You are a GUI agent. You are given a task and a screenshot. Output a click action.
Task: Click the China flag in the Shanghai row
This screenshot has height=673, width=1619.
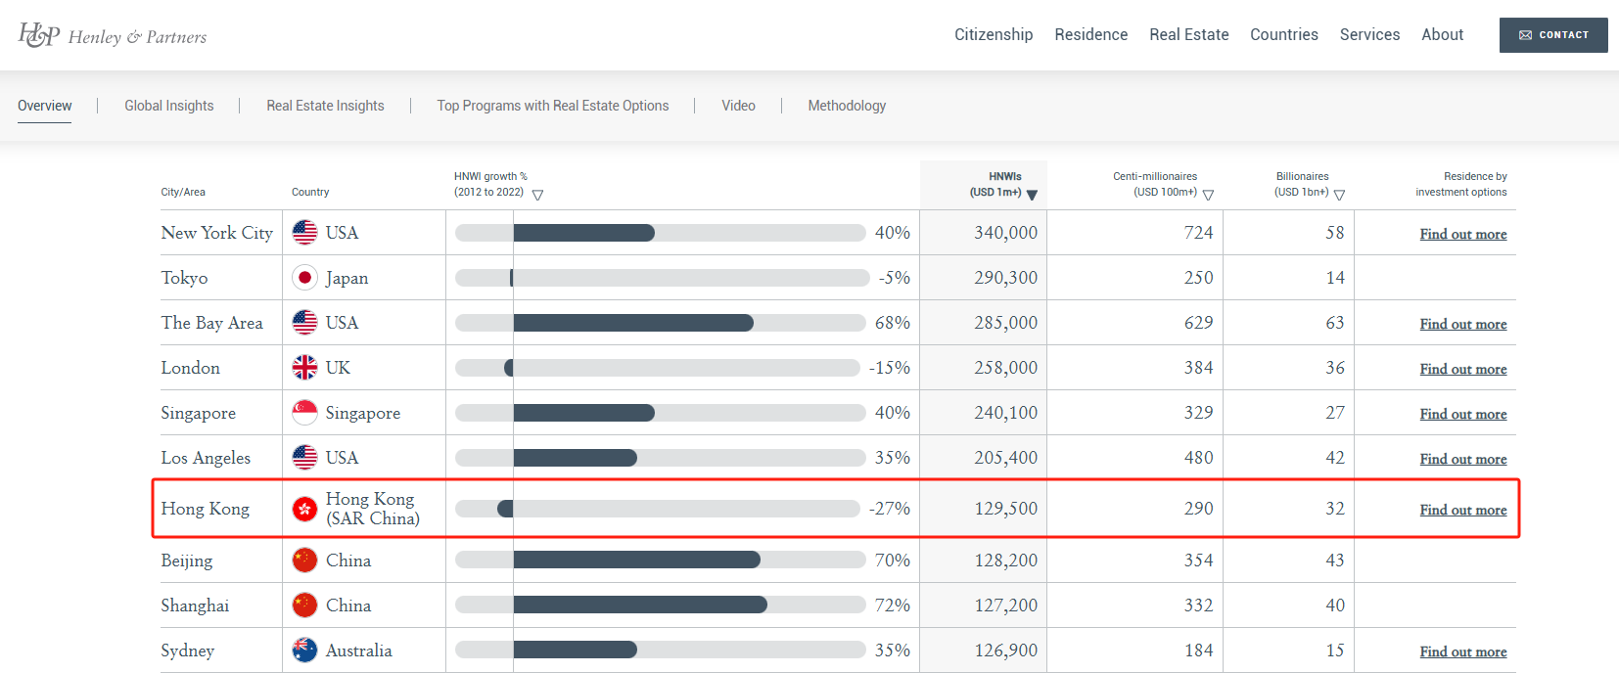[x=304, y=606]
